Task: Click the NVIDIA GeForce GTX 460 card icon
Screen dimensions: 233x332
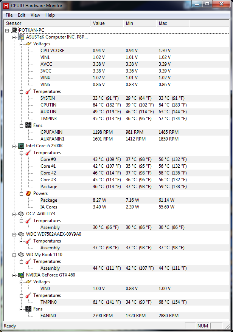Action: pos(21,275)
